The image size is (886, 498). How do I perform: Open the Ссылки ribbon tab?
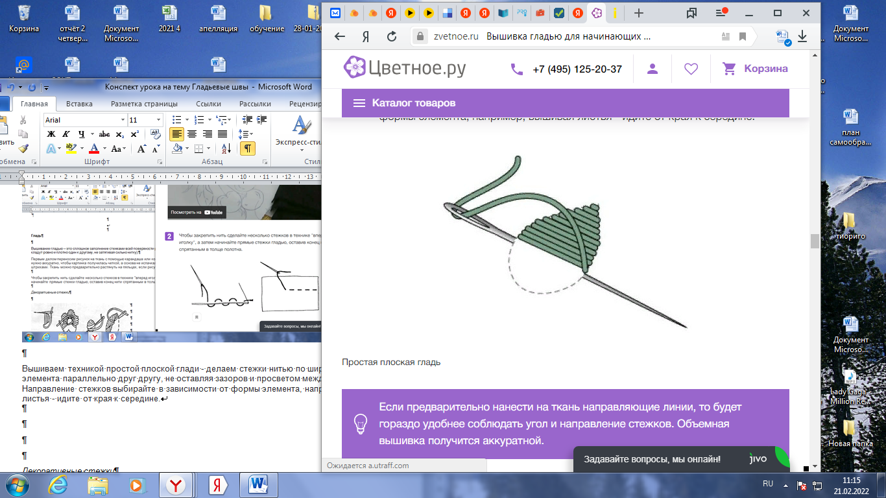click(x=208, y=104)
